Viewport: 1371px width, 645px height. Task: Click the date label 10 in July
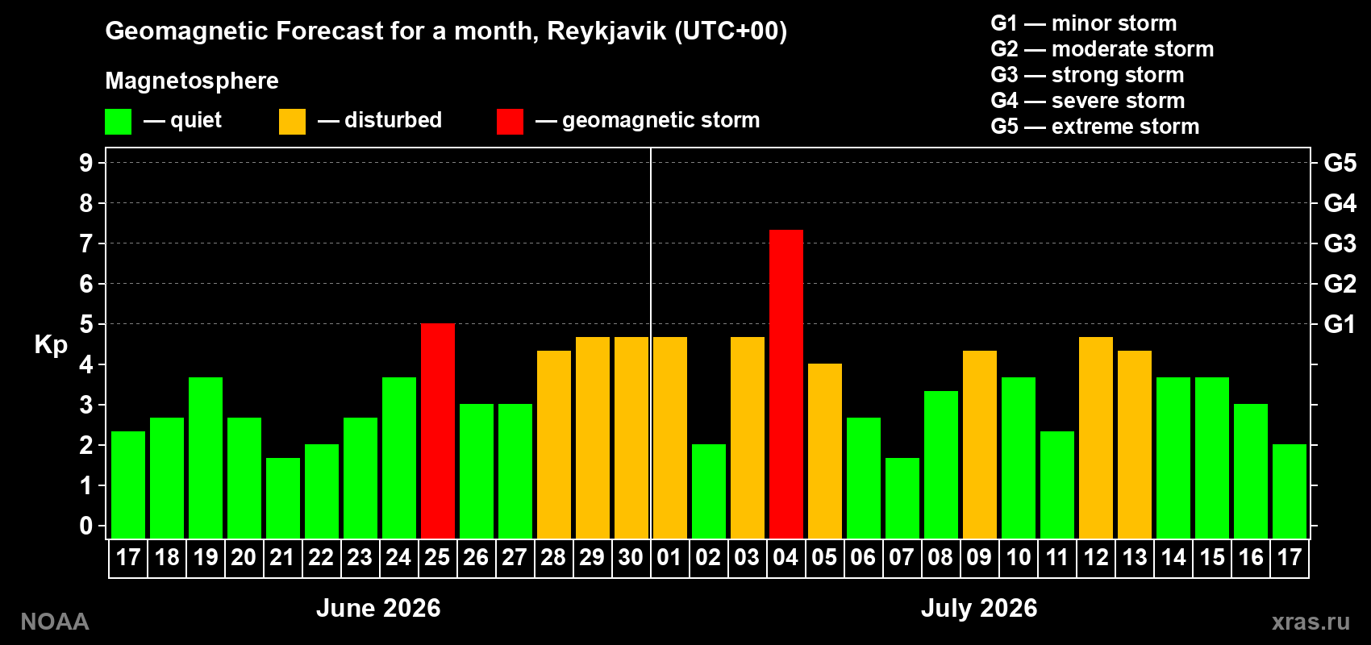coord(1018,558)
